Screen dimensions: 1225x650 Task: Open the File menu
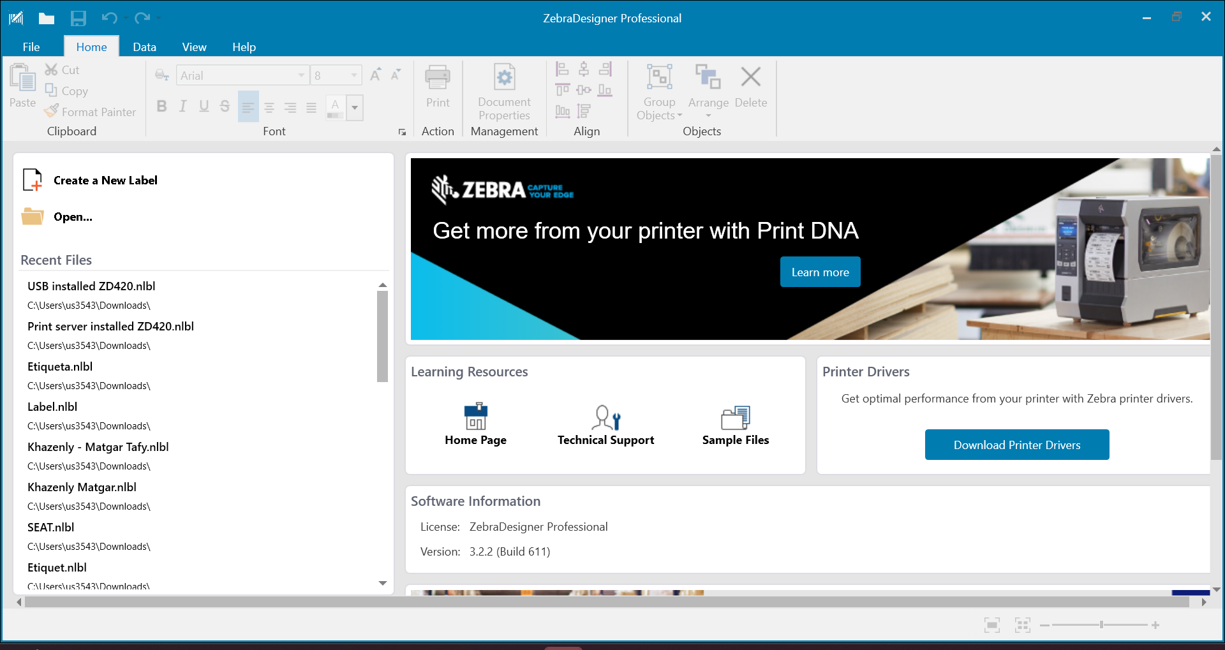point(31,47)
